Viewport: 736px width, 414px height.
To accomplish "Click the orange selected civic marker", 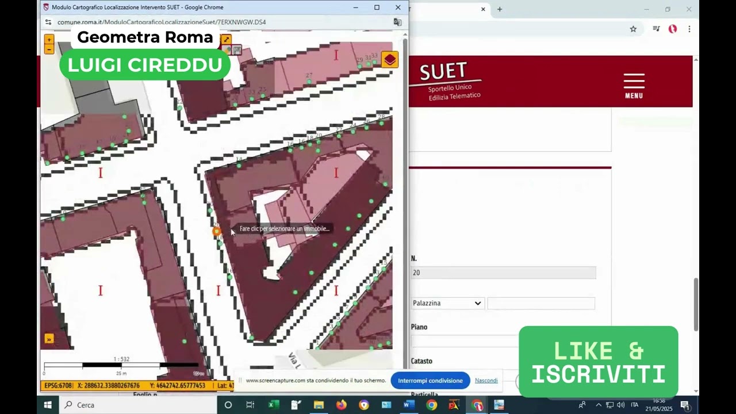I will 216,231.
